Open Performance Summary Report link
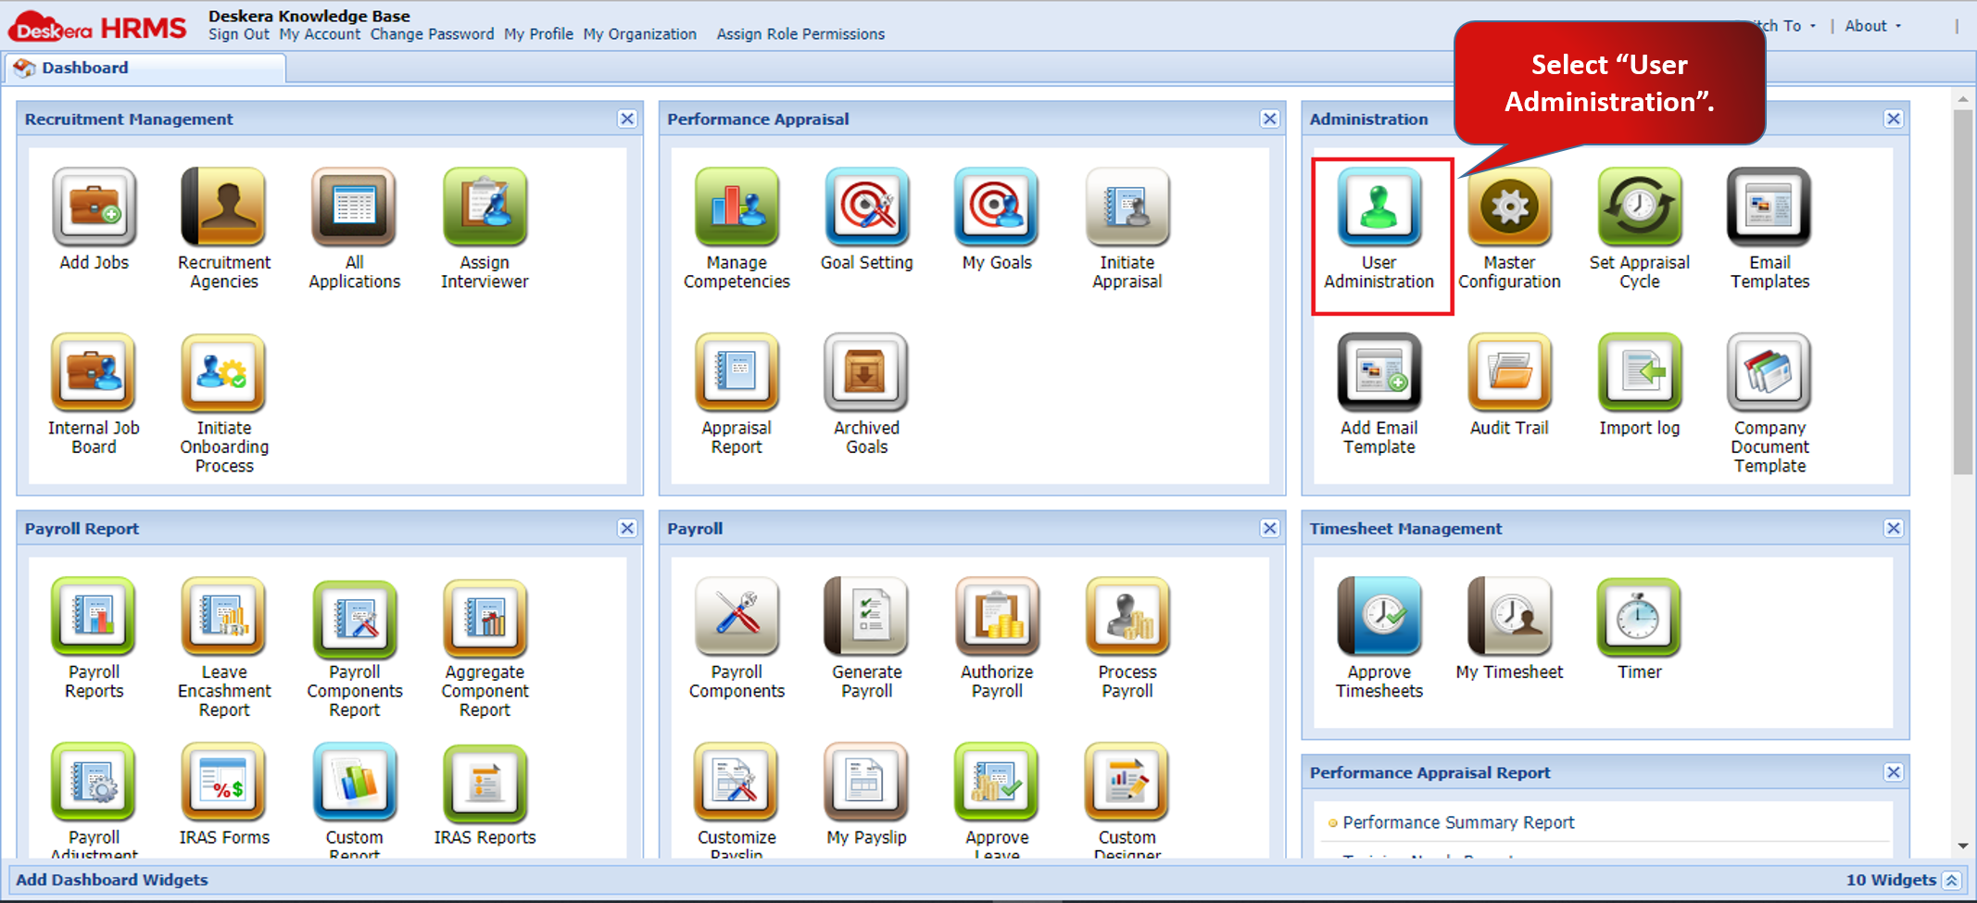The height and width of the screenshot is (903, 1977). (x=1458, y=822)
